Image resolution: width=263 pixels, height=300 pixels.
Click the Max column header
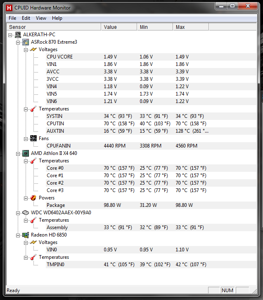click(191, 27)
